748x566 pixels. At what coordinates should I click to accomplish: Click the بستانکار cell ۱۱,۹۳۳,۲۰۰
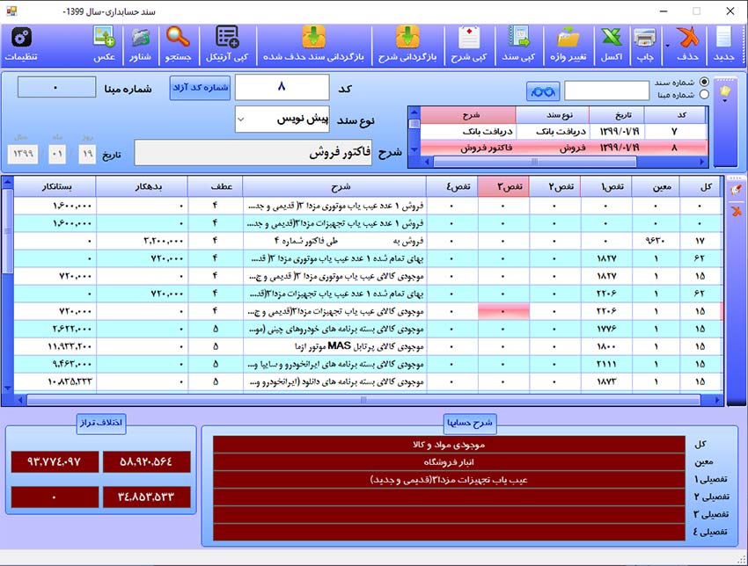[x=55, y=346]
